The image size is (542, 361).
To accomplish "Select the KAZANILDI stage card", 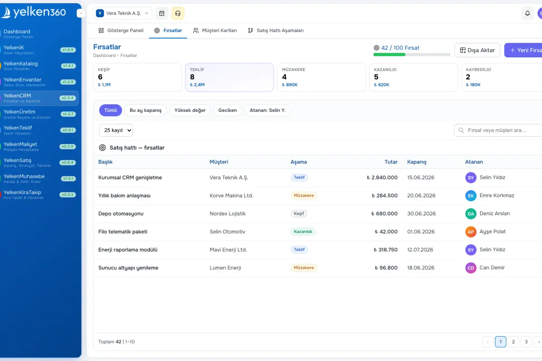I will (x=413, y=77).
